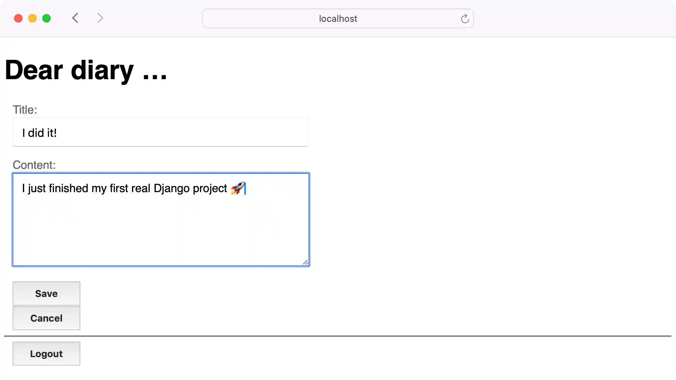Click inside the Content textarea
This screenshot has width=676, height=380.
tap(160, 229)
